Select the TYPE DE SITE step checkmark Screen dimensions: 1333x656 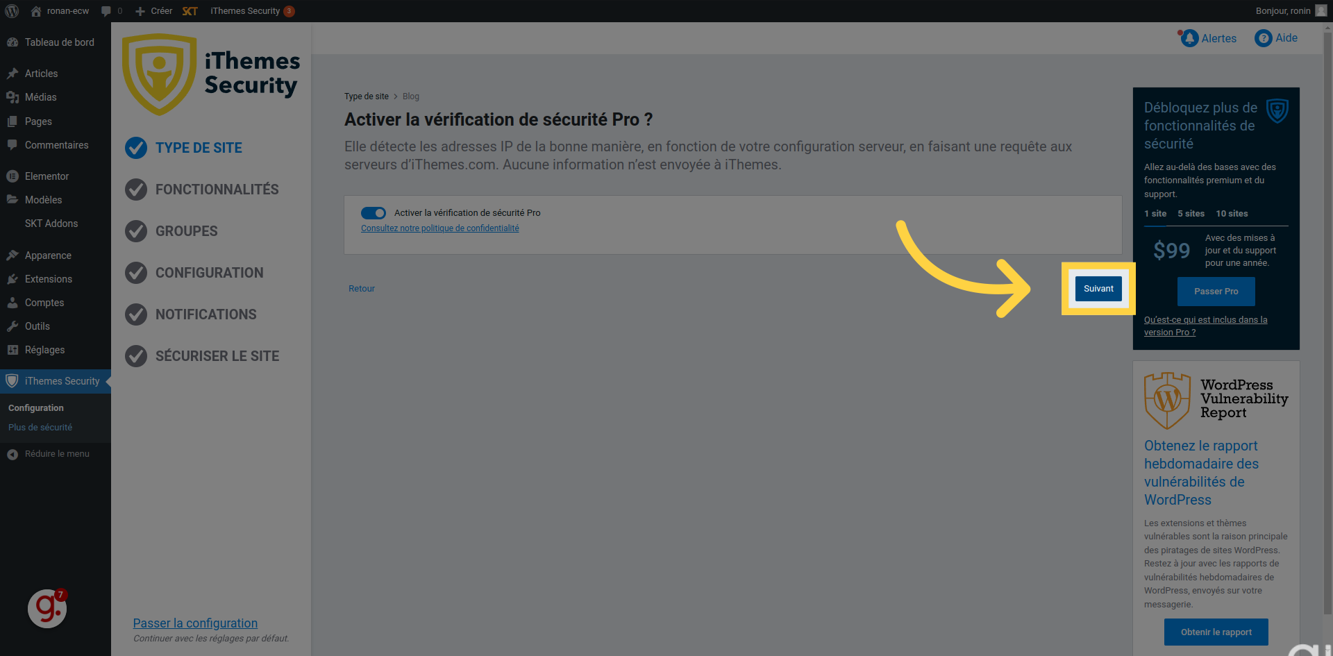point(136,148)
